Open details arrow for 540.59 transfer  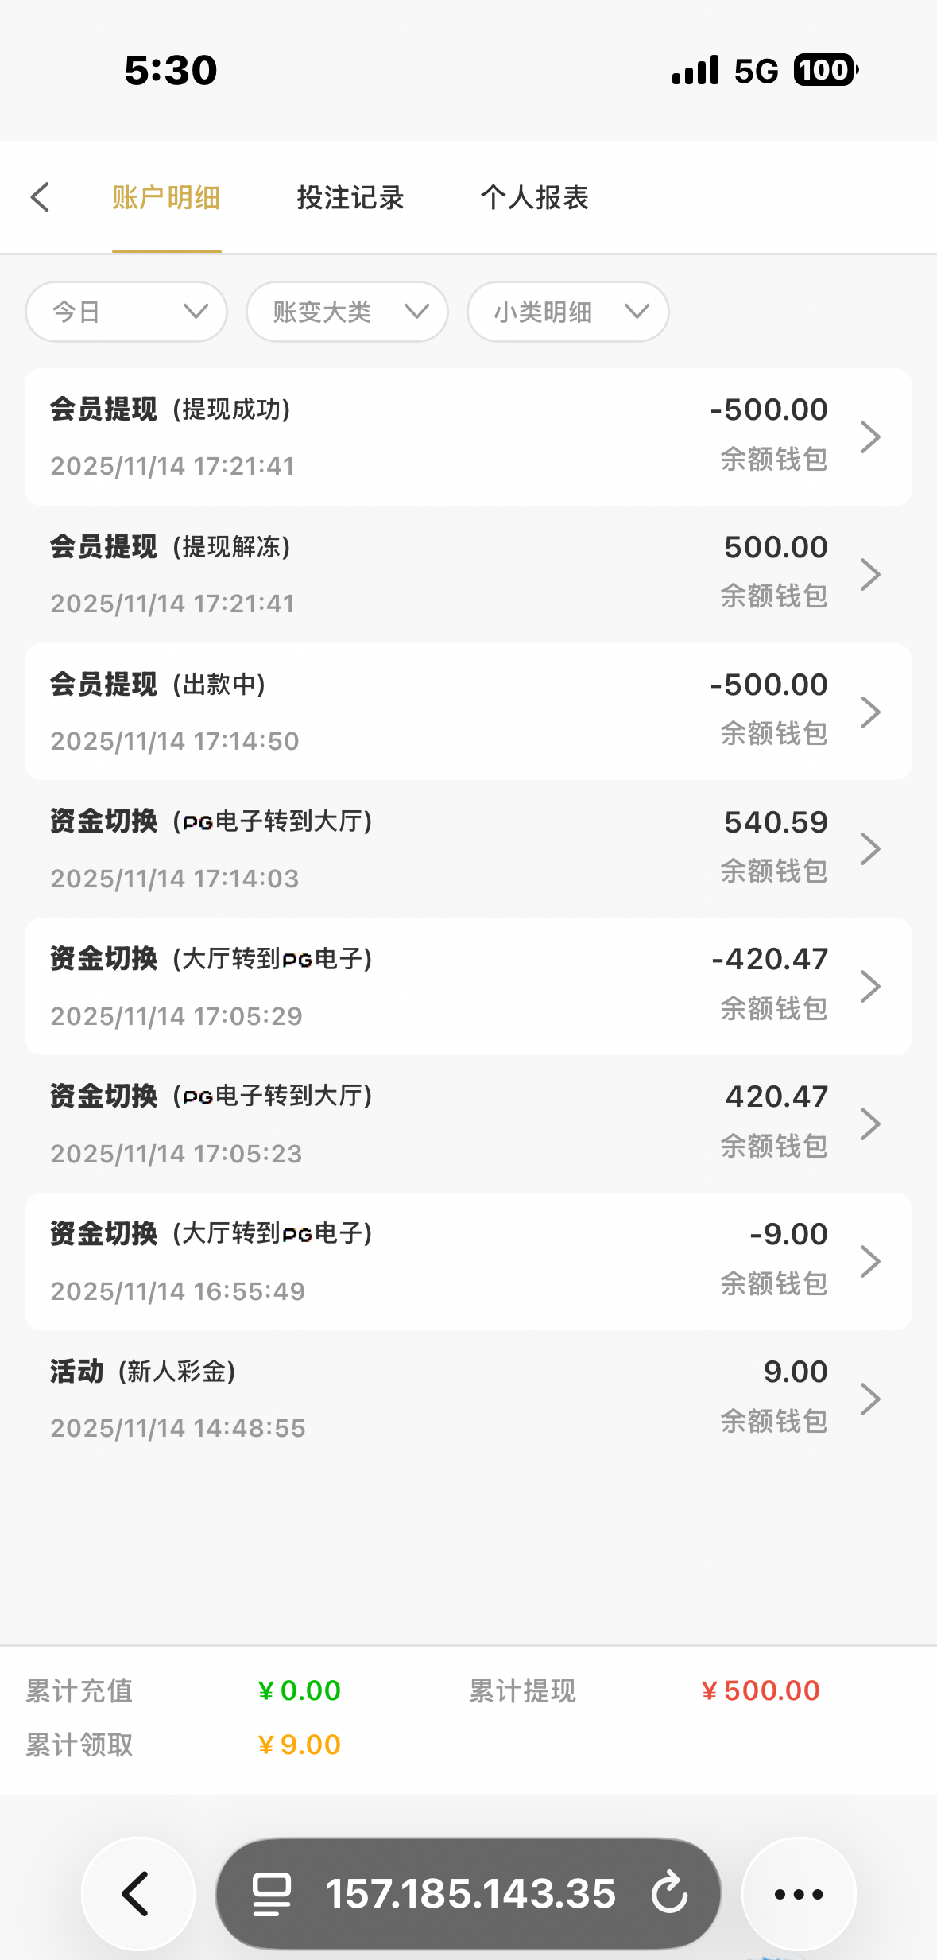(x=870, y=849)
